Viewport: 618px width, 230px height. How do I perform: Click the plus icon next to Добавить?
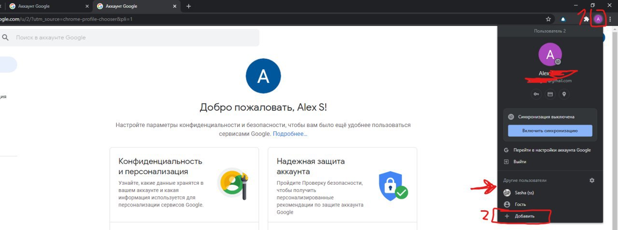point(506,217)
